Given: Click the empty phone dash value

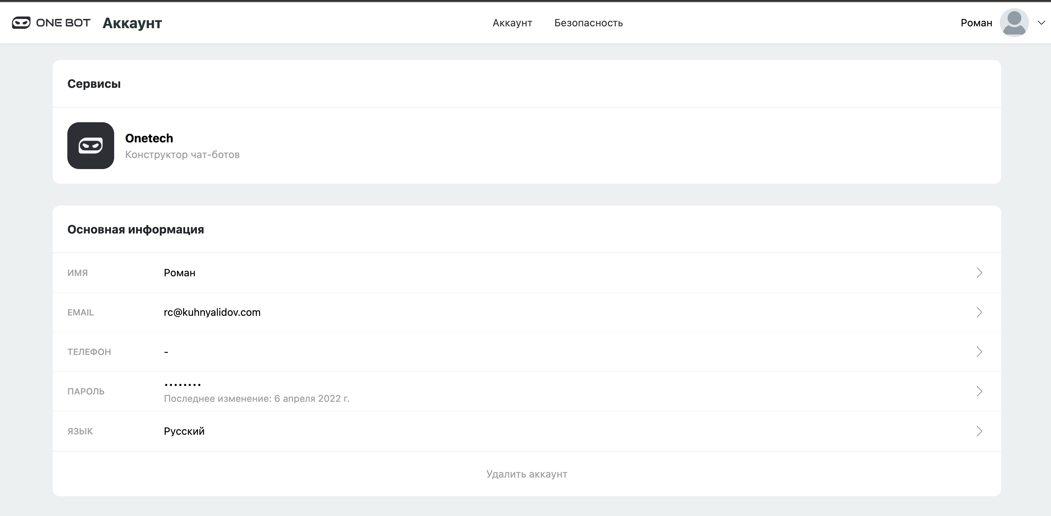Looking at the screenshot, I should point(166,352).
